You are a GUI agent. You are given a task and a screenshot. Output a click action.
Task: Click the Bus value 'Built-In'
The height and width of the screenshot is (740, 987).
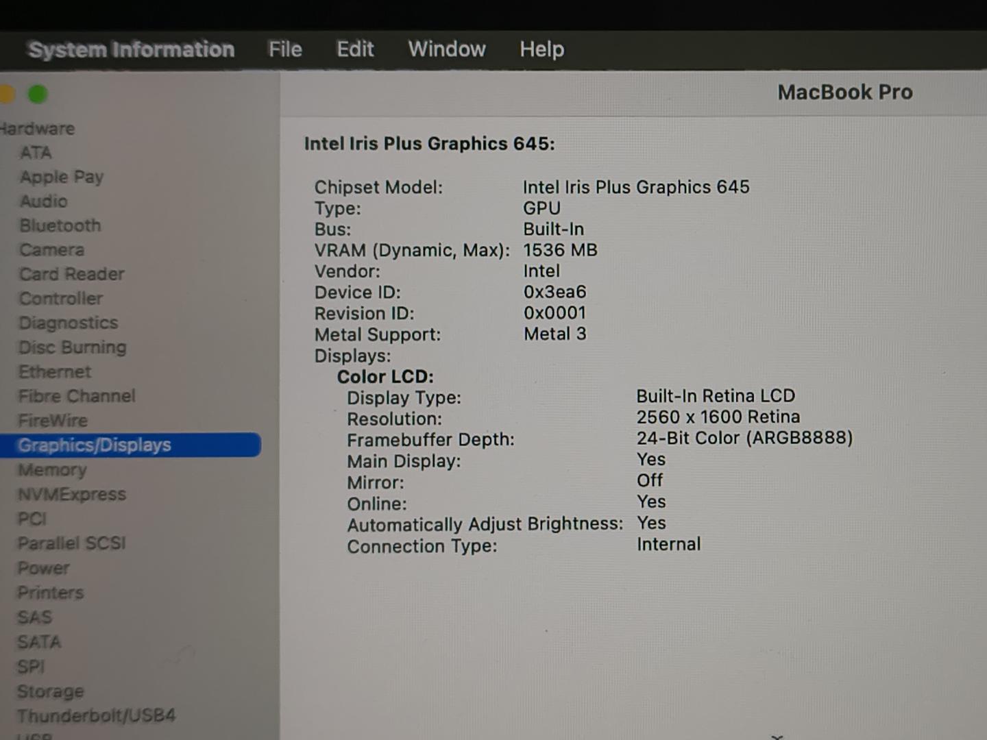[x=554, y=230]
